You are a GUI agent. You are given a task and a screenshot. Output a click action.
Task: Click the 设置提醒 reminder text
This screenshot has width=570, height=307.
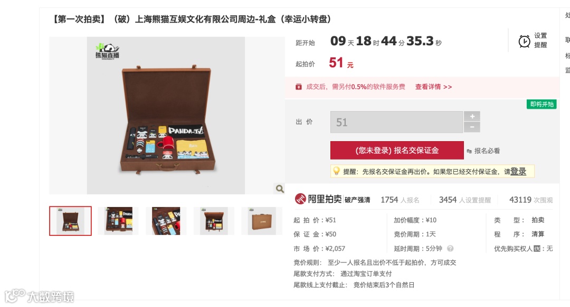click(540, 40)
